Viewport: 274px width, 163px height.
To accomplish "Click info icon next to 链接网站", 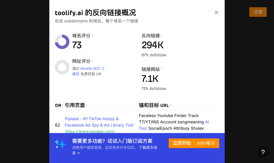I will point(161,69).
